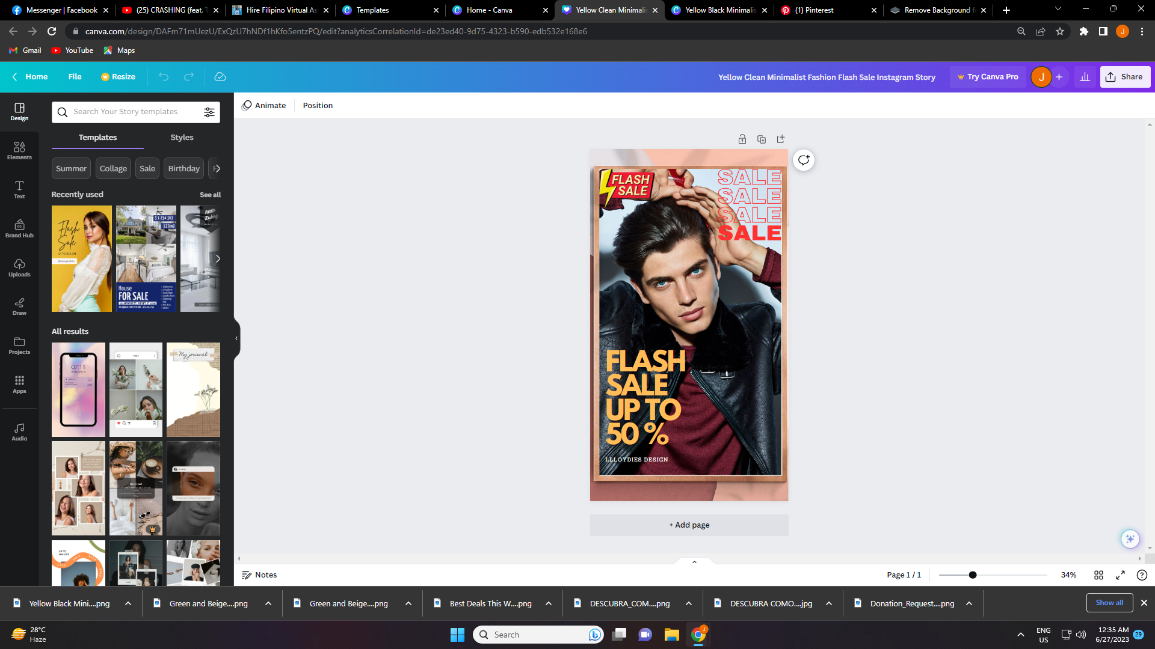Open File Explorer from the taskbar

pyautogui.click(x=671, y=635)
